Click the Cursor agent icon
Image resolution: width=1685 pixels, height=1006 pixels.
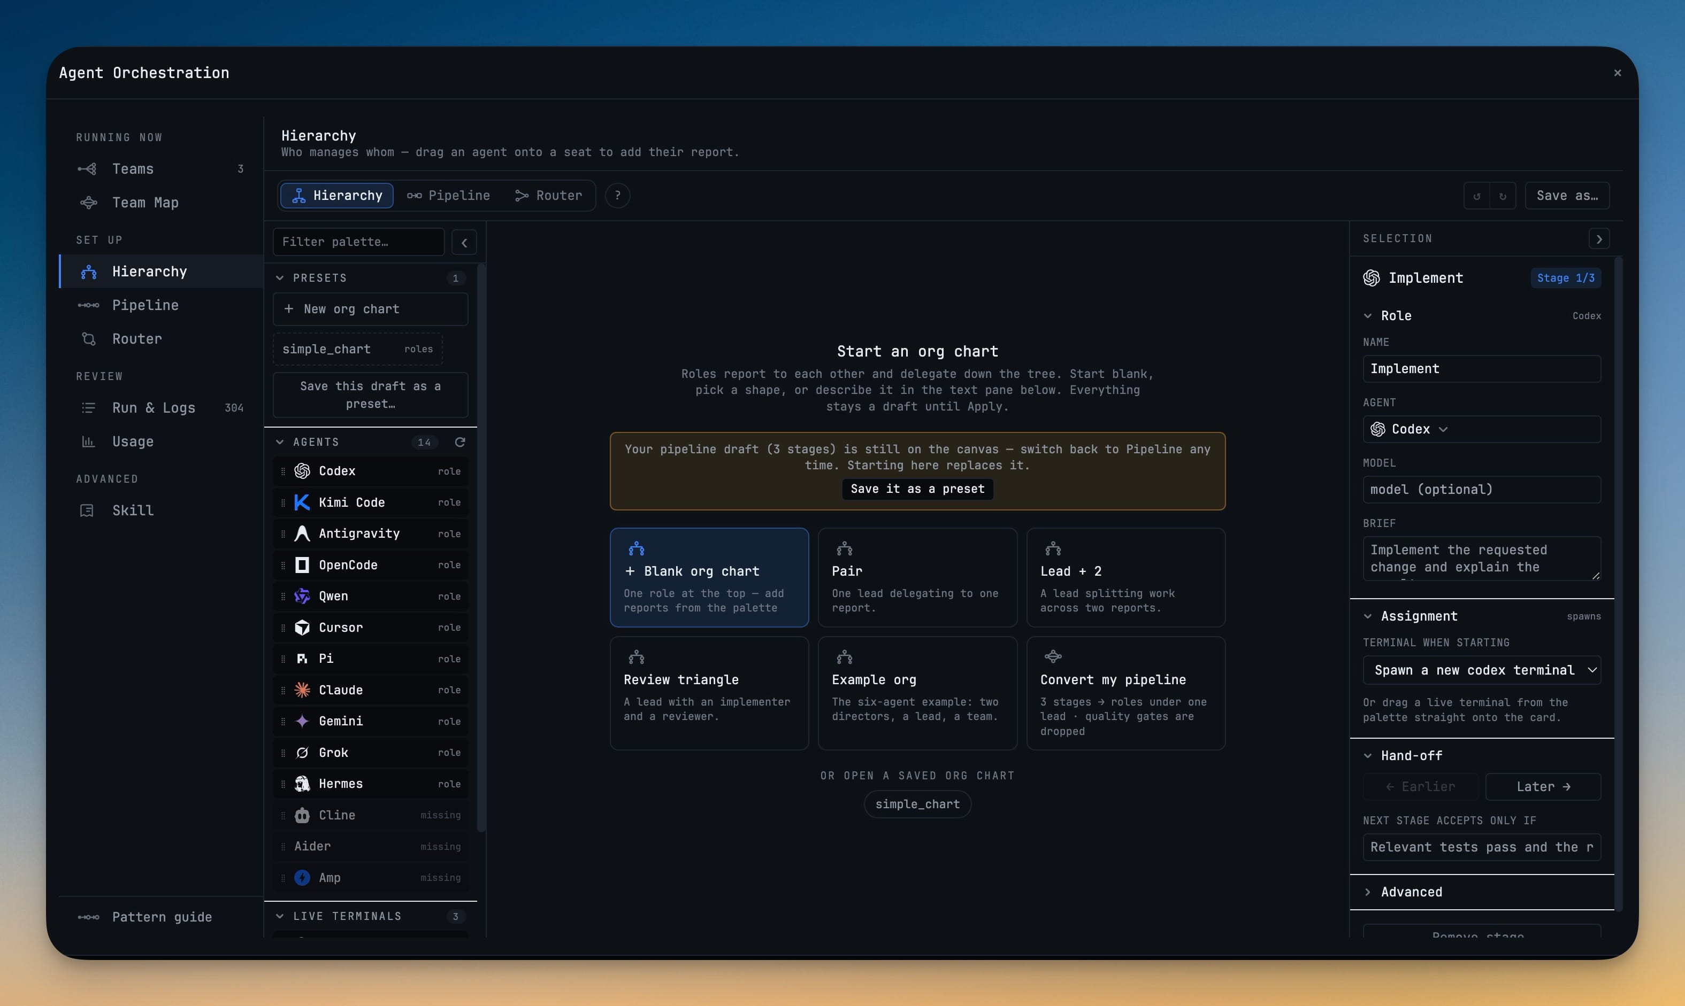302,628
